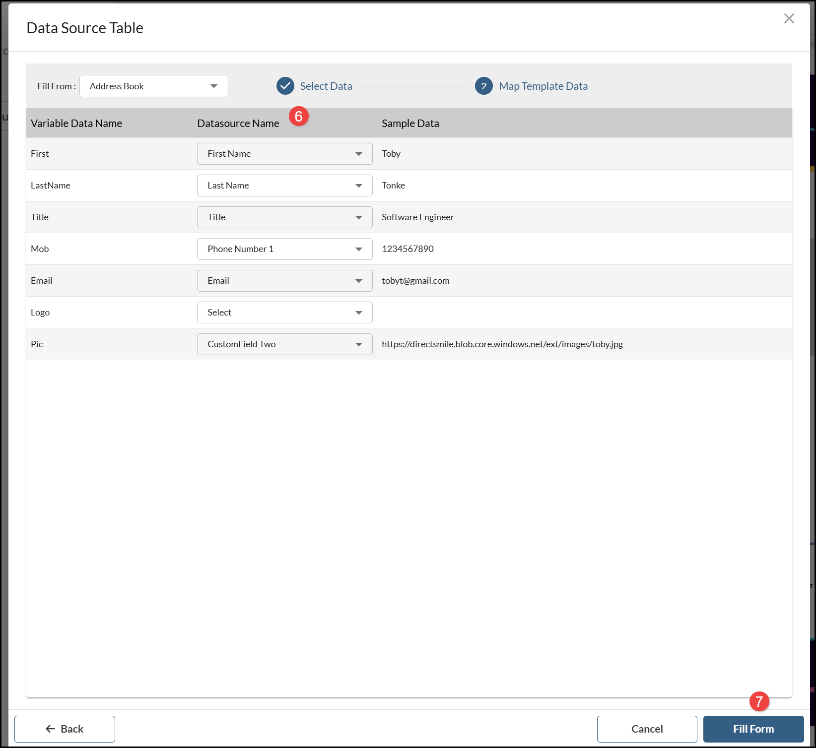The width and height of the screenshot is (816, 748).
Task: Switch to Map Template Data step
Action: (x=543, y=86)
